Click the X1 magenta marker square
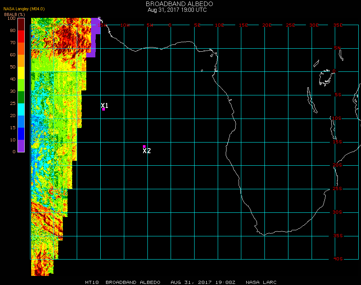 point(104,109)
